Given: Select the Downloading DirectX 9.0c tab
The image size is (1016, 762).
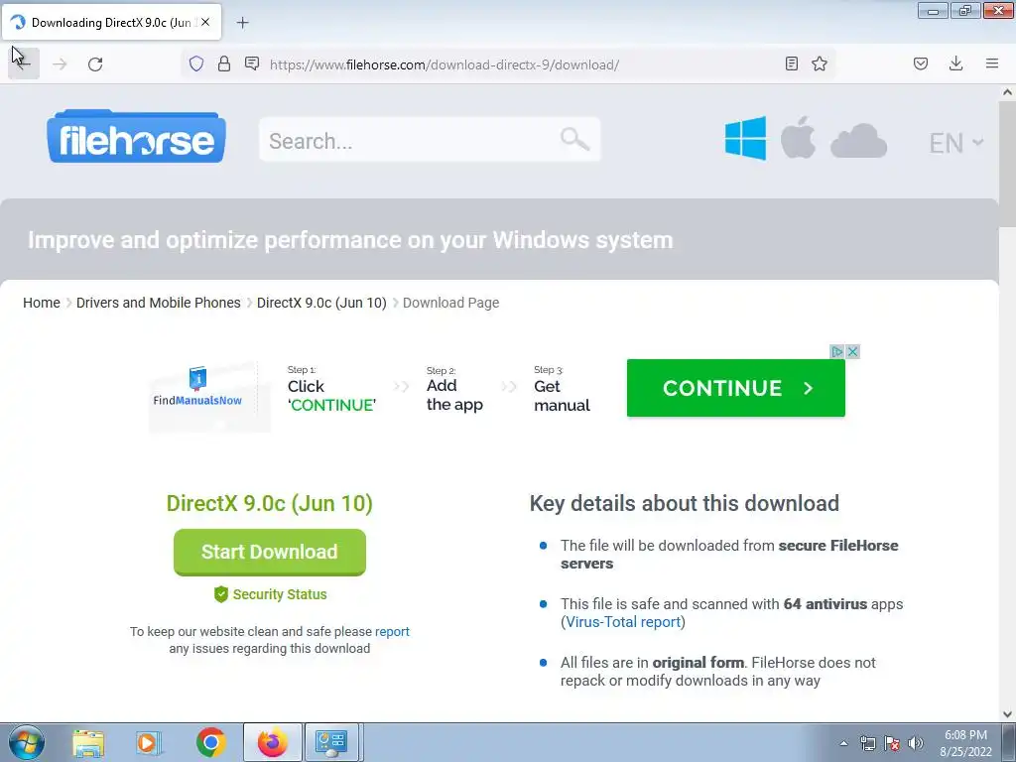Looking at the screenshot, I should pos(111,22).
